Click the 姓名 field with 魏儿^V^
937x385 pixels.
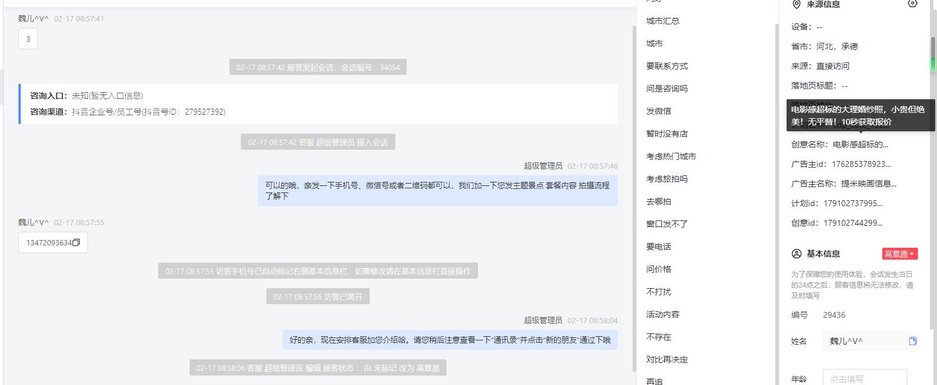click(x=865, y=341)
